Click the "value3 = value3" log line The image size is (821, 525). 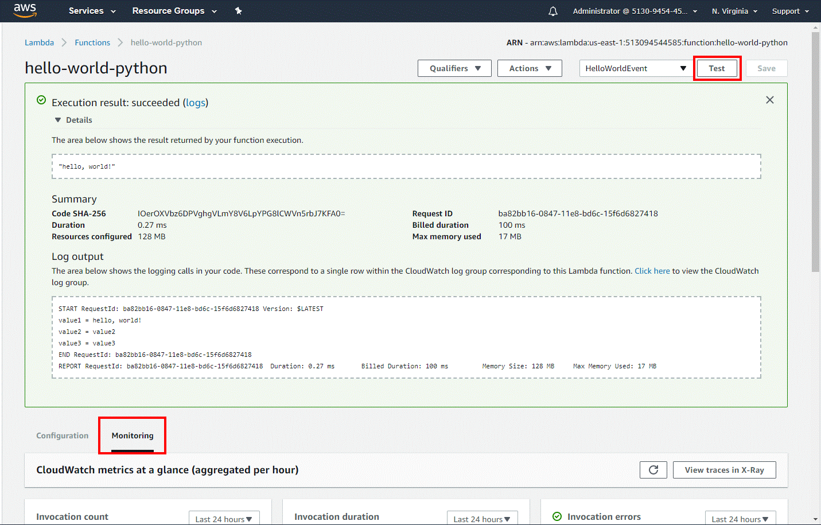[x=87, y=343]
